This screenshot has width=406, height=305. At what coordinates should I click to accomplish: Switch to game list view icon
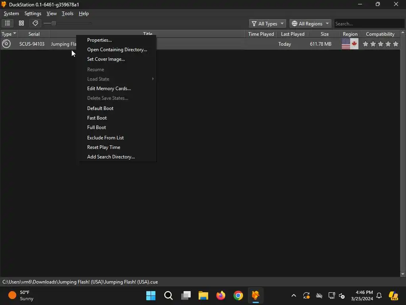pos(8,23)
